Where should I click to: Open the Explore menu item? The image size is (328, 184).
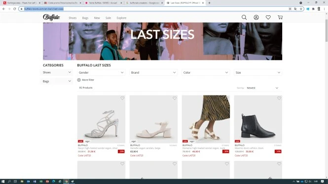coord(121,18)
